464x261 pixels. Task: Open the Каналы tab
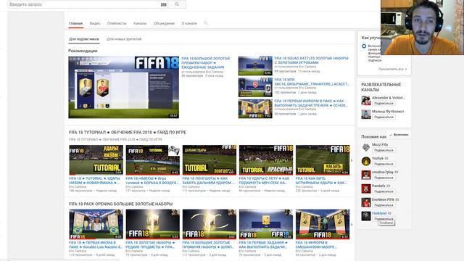(x=140, y=23)
